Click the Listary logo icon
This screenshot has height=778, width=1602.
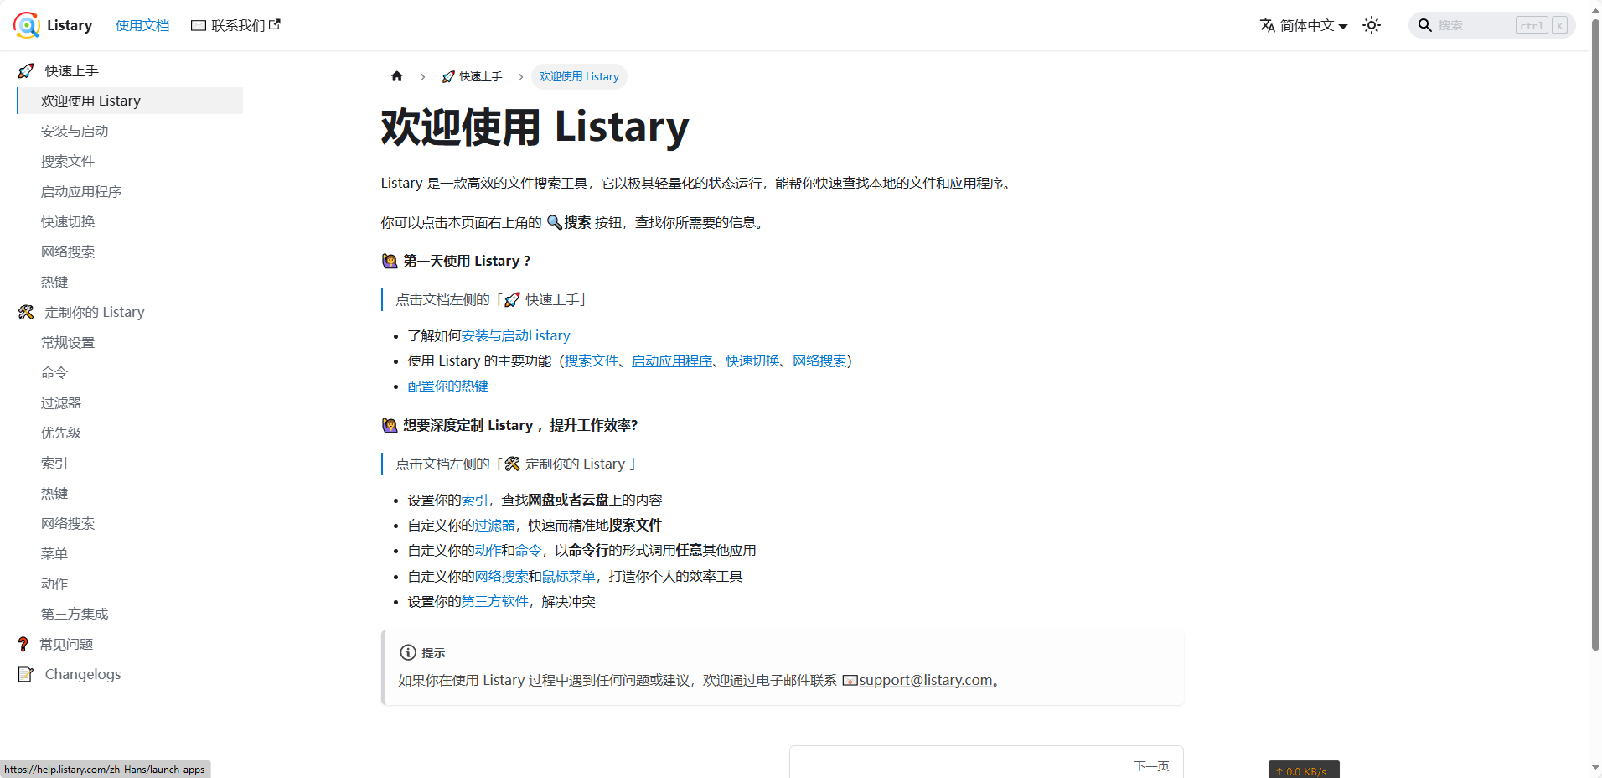point(27,25)
